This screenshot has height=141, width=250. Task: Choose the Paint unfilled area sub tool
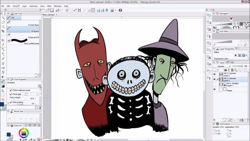(x=23, y=42)
